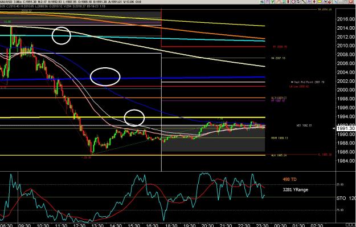Screen dimensions: 356x227
Task: Click the 1988.13 level label
Action: click(280, 138)
